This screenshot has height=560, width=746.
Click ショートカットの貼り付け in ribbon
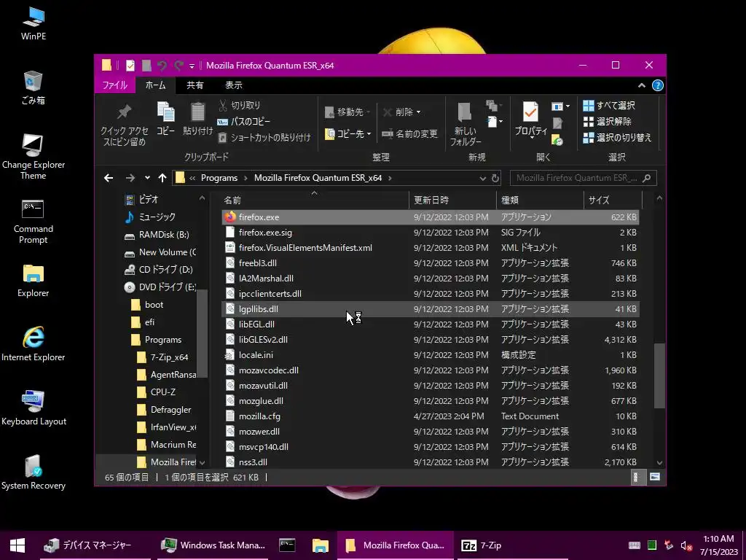[264, 138]
